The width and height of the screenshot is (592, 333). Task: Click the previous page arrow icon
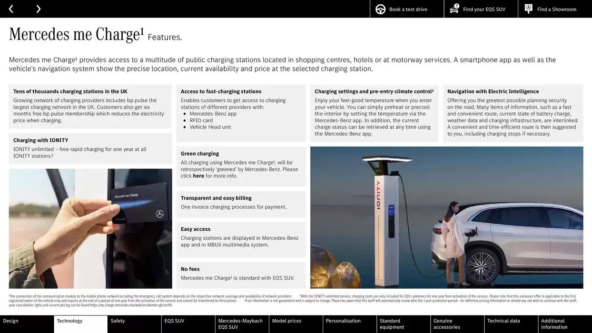(x=11, y=9)
